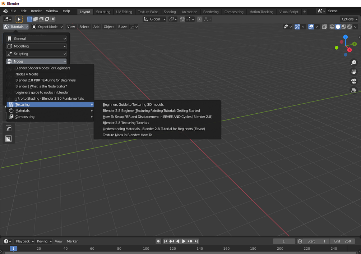Click the red X axis gizmo handle

pyautogui.click(x=350, y=50)
